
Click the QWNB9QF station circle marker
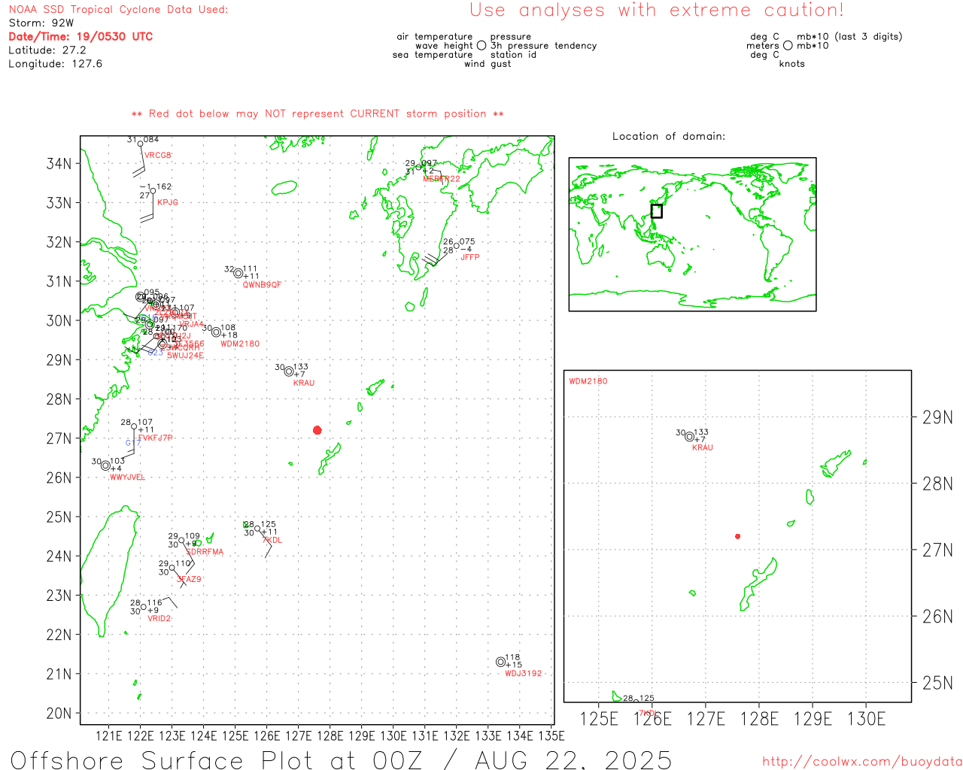pyautogui.click(x=238, y=273)
